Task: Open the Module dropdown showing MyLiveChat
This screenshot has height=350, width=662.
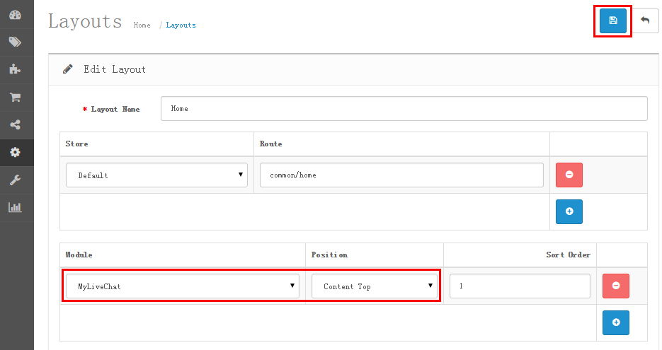Action: (182, 286)
